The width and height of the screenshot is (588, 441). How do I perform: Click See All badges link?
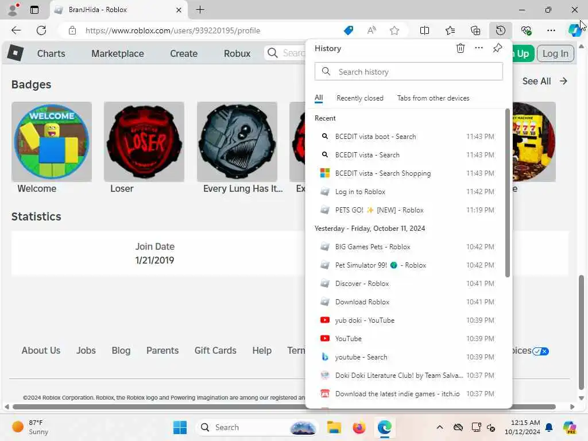pyautogui.click(x=544, y=81)
